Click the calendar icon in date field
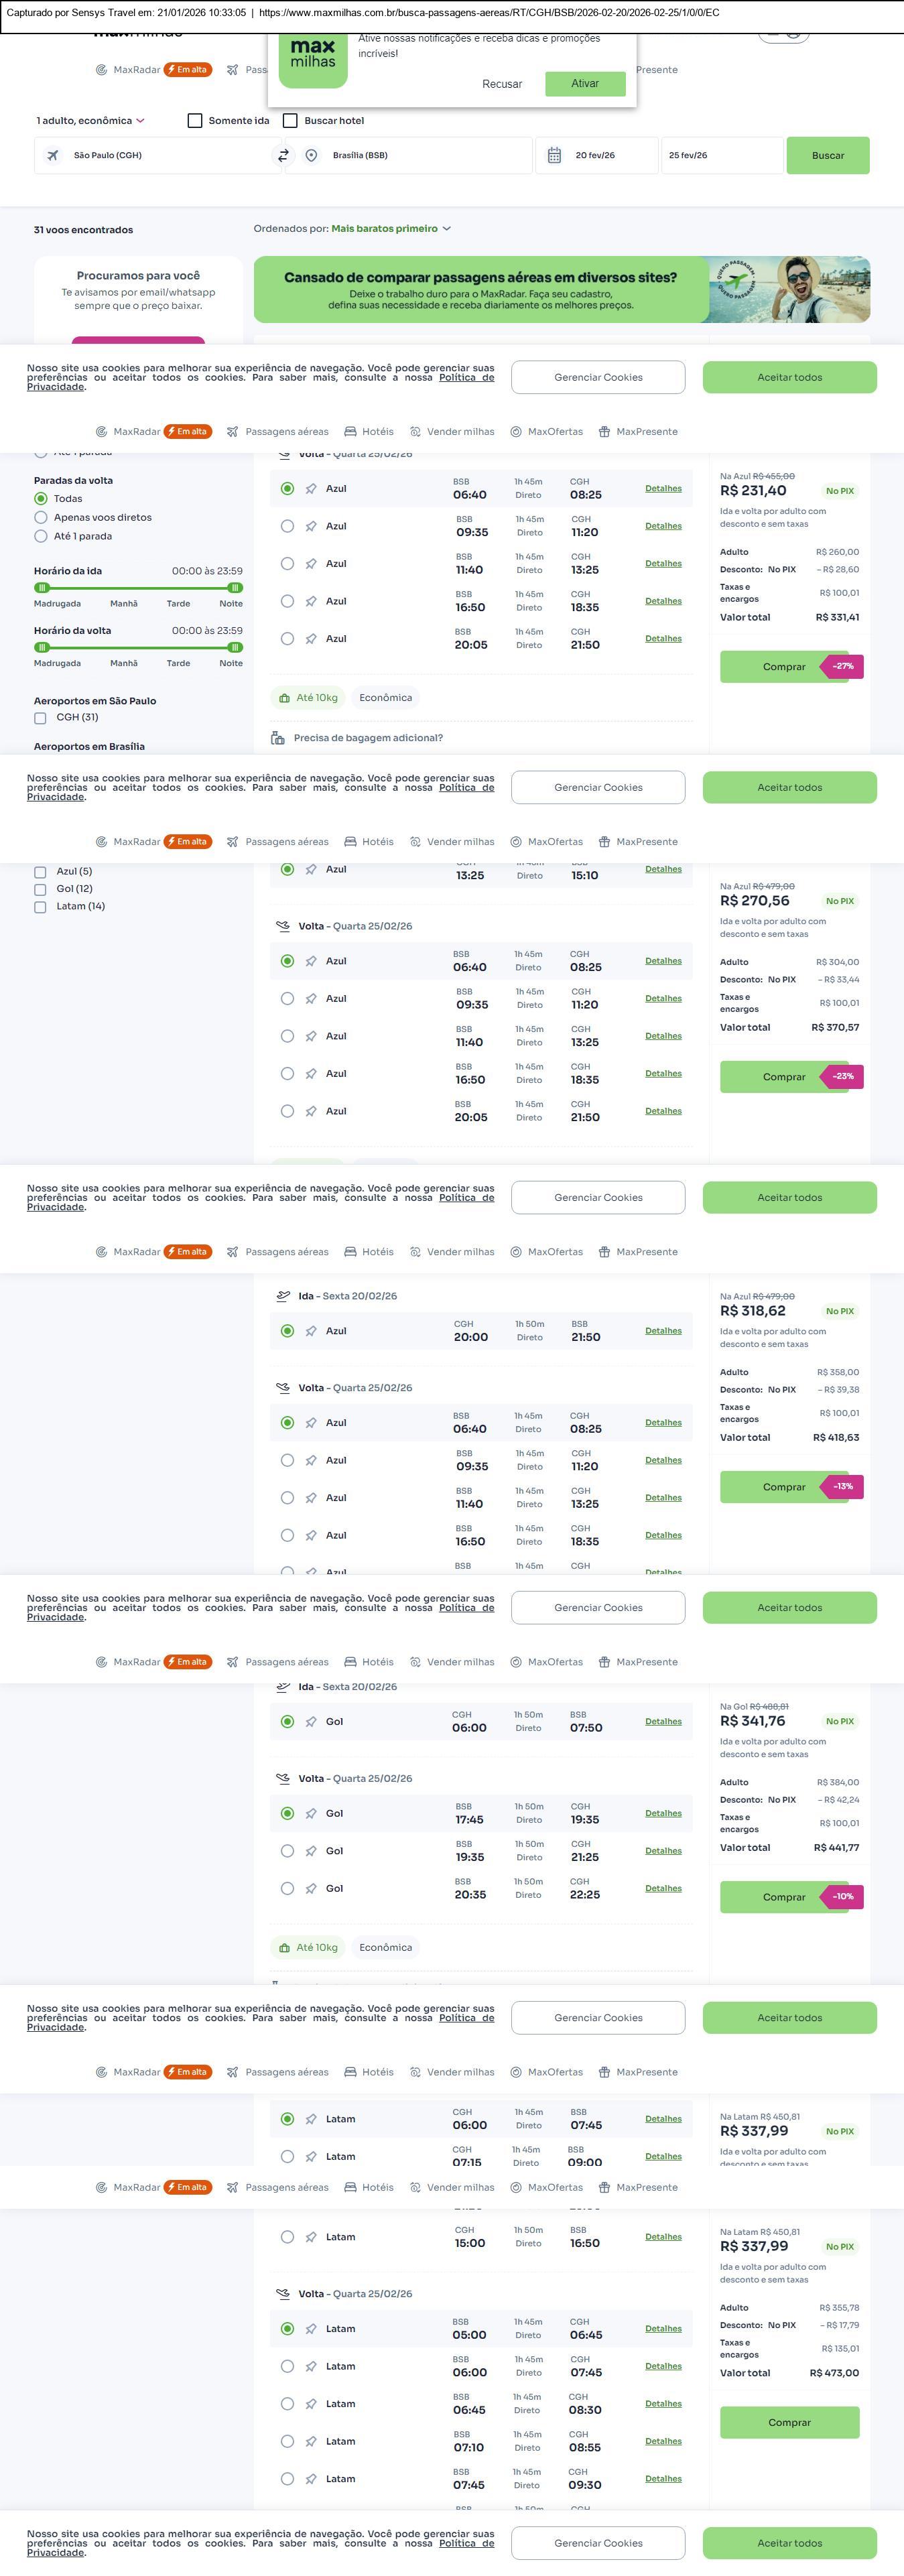 click(x=554, y=155)
